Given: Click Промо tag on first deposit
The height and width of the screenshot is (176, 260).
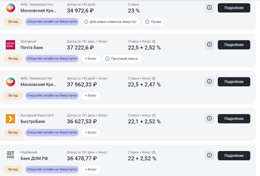Looking at the screenshot, I should pos(153,22).
